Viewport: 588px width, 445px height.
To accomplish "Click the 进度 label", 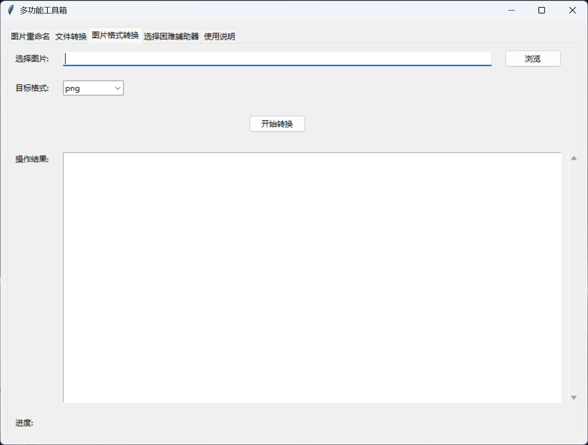I will click(x=24, y=423).
